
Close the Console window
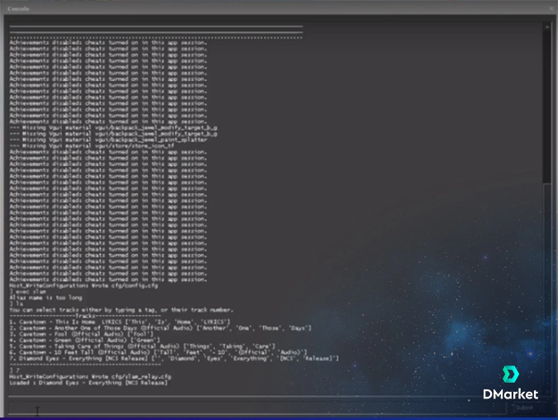pos(551,7)
